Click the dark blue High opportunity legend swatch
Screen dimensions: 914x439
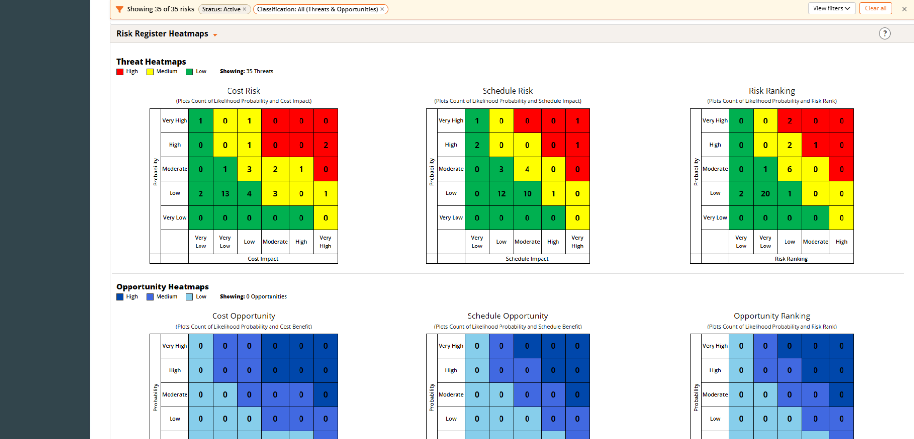coord(120,297)
